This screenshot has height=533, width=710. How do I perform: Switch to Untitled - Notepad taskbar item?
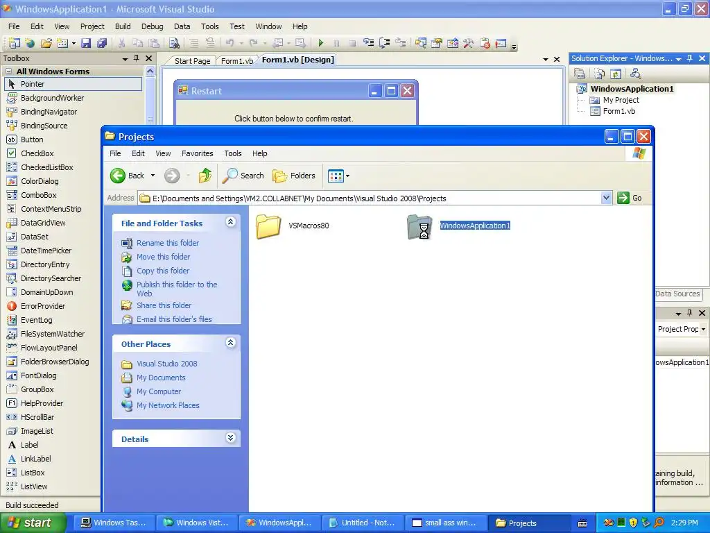[362, 523]
